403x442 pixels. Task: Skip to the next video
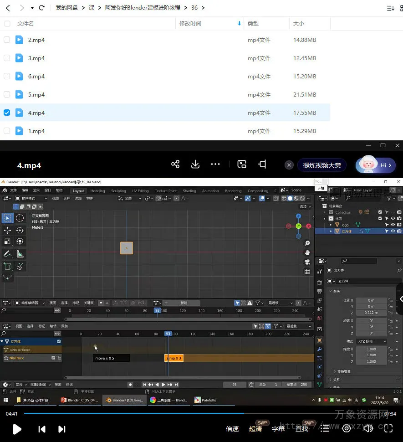(62, 429)
